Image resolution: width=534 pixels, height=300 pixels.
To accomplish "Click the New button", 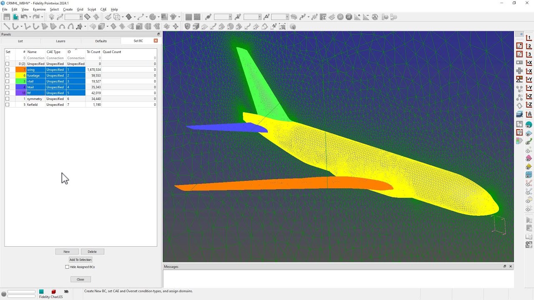I will point(67,252).
